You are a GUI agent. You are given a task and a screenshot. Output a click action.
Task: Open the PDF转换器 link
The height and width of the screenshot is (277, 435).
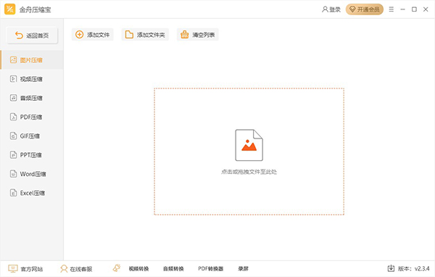(x=210, y=269)
